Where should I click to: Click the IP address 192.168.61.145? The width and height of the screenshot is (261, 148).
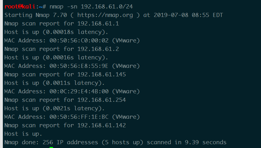[x=102, y=74]
